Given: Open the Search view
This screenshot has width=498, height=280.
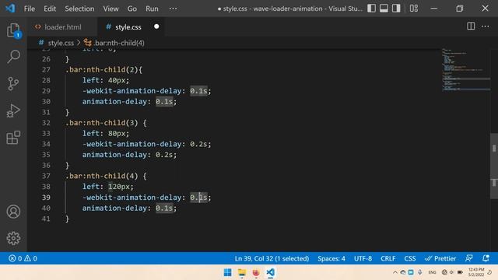Looking at the screenshot, I should pyautogui.click(x=13, y=57).
